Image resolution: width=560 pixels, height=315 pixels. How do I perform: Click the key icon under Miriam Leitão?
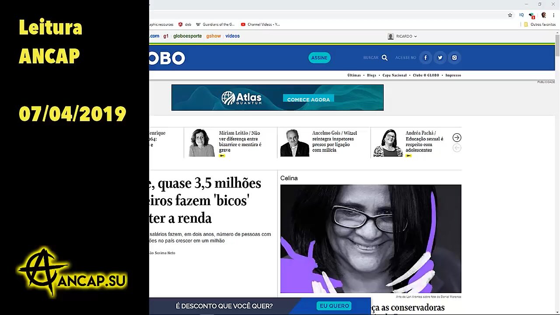point(222,156)
